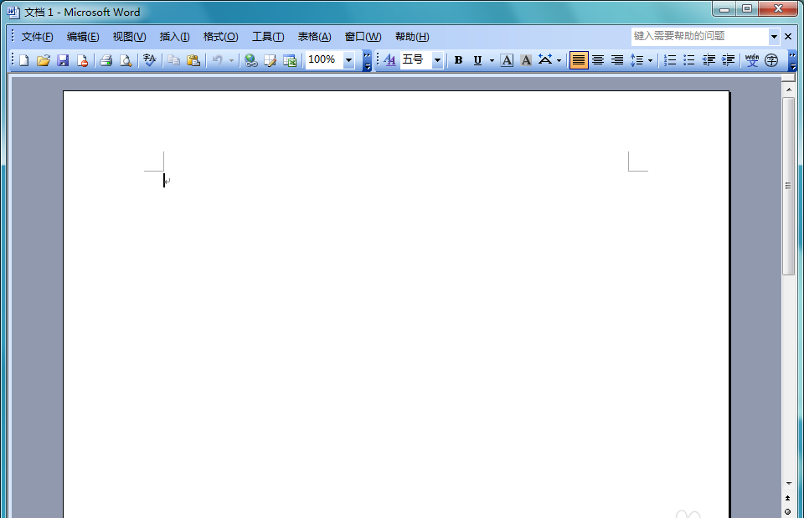The image size is (804, 518).
Task: Click the document split box above scrollbar
Action: (x=789, y=78)
